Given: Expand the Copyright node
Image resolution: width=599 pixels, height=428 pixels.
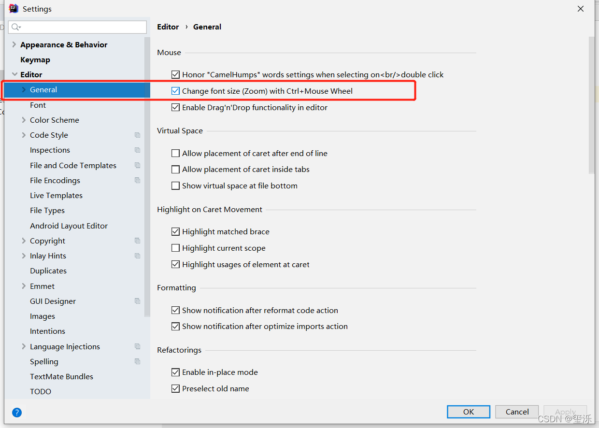Looking at the screenshot, I should click(x=24, y=241).
